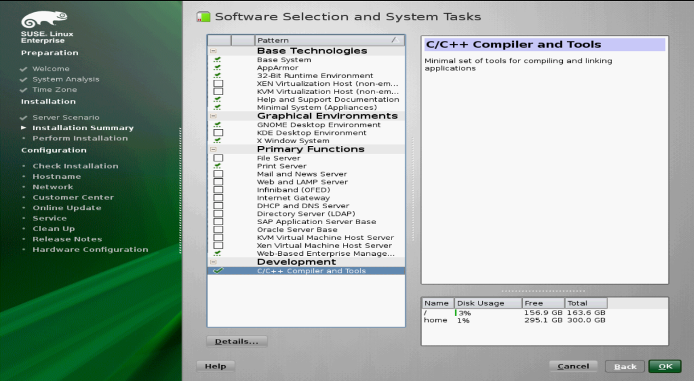Click System Analysis in the sidebar
Viewport: 694px width, 381px height.
coord(66,79)
